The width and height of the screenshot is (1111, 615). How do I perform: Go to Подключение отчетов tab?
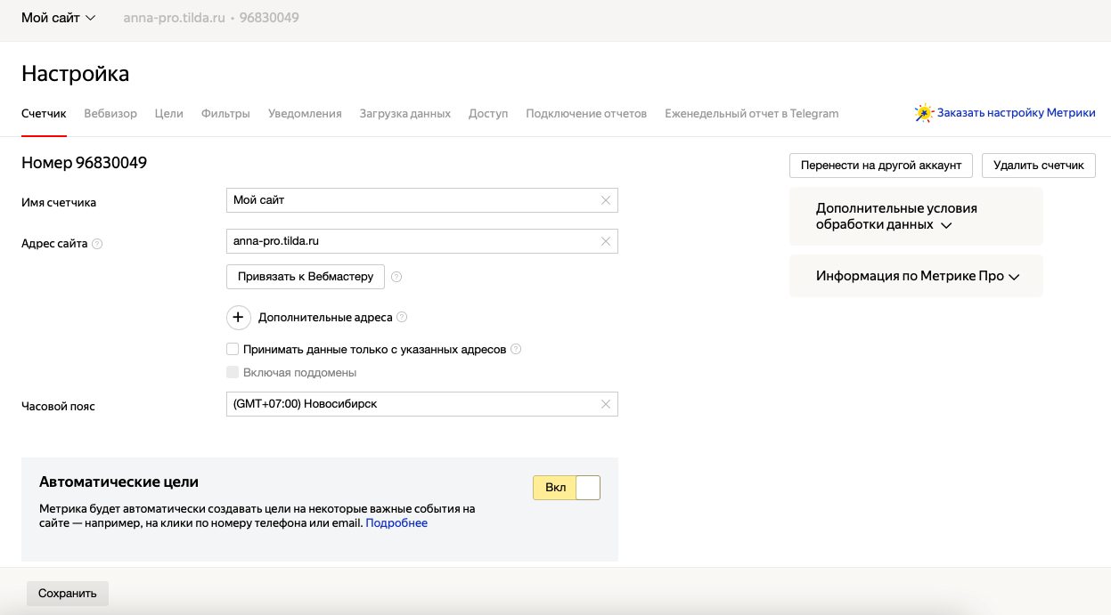586,113
